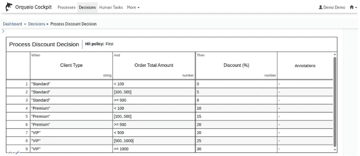Expand the More dropdown menu
This screenshot has width=360, height=156.
(x=133, y=7)
